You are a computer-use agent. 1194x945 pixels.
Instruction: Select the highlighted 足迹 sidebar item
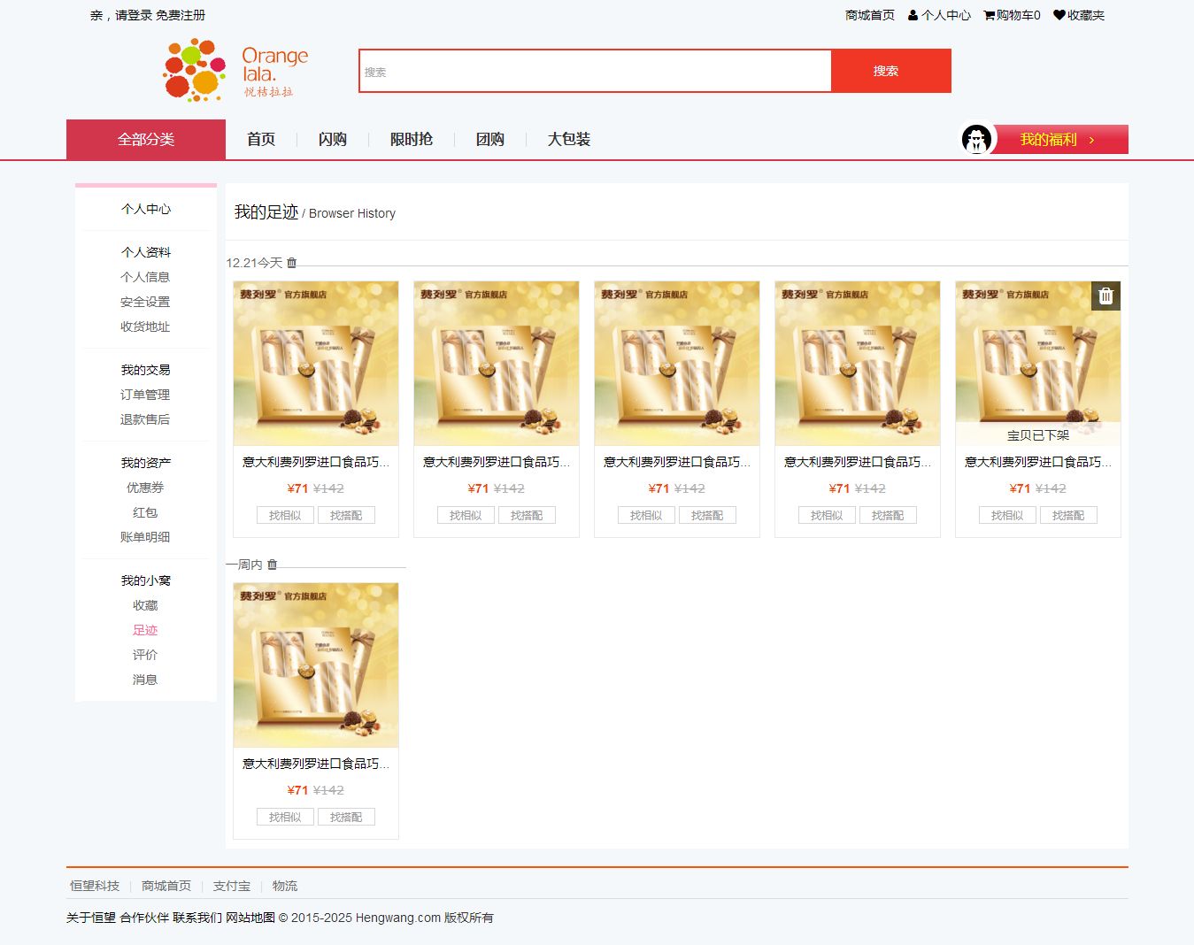click(145, 630)
